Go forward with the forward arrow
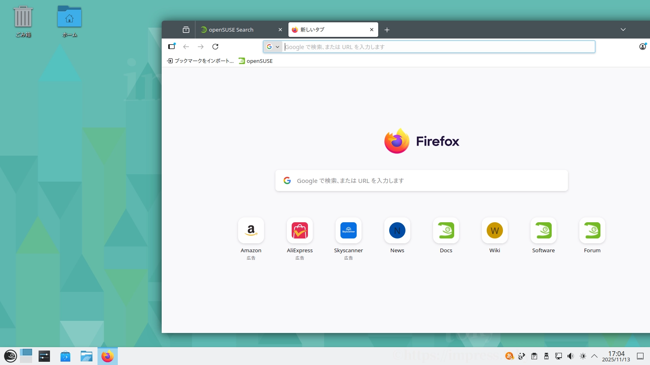Viewport: 650px width, 365px height. pyautogui.click(x=201, y=47)
